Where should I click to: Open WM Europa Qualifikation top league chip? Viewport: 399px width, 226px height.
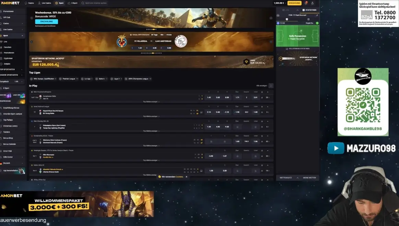click(x=43, y=79)
